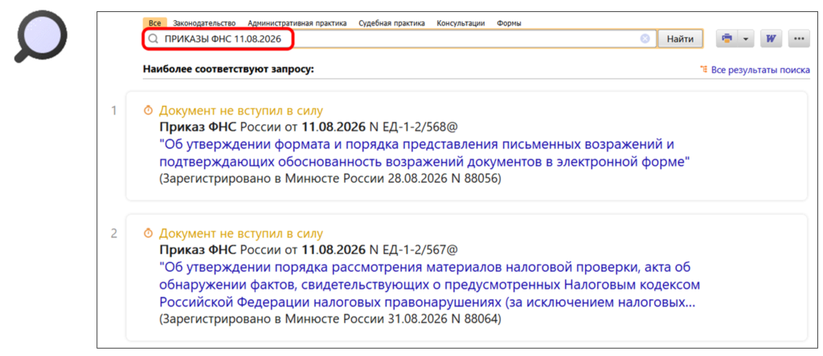Open the Формы tab
Image resolution: width=823 pixels, height=356 pixels.
[x=509, y=23]
